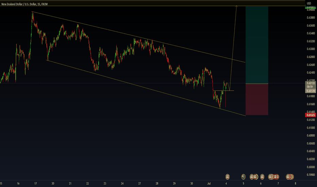Click the date label 22 on the time axis
The width and height of the screenshot is (317, 187).
pyautogui.click(x=87, y=184)
